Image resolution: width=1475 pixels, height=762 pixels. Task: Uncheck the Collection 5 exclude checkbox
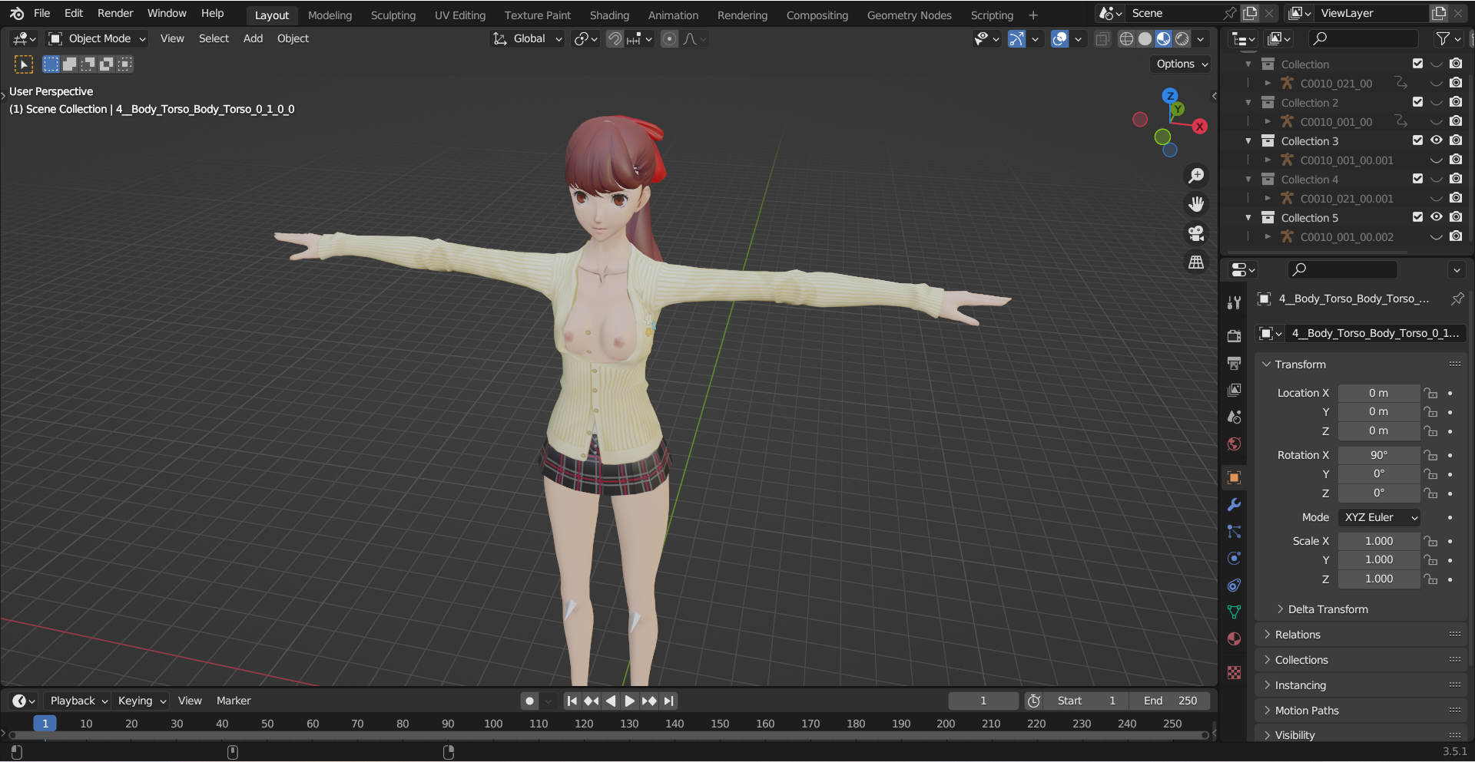pyautogui.click(x=1417, y=217)
